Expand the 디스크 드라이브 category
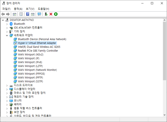167x122 pixels. click(x=7, y=86)
